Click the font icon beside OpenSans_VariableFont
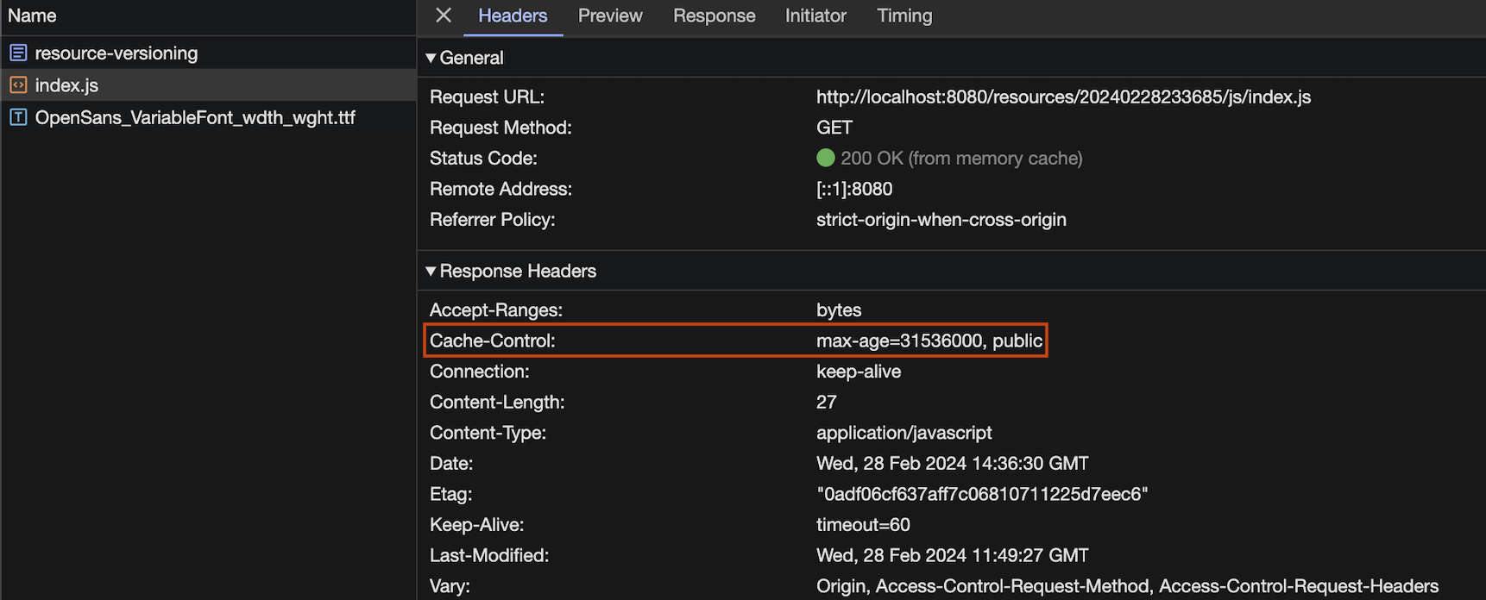This screenshot has height=600, width=1486. coord(18,117)
